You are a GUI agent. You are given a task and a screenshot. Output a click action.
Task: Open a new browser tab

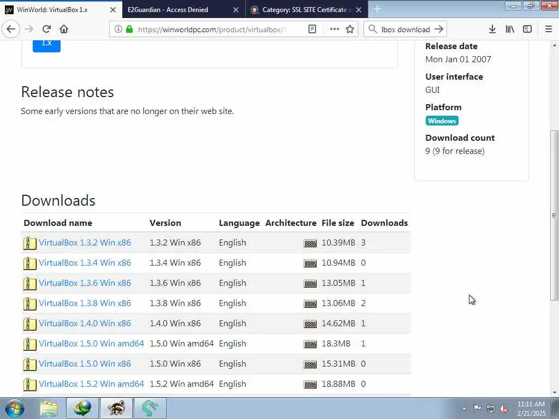(x=377, y=9)
